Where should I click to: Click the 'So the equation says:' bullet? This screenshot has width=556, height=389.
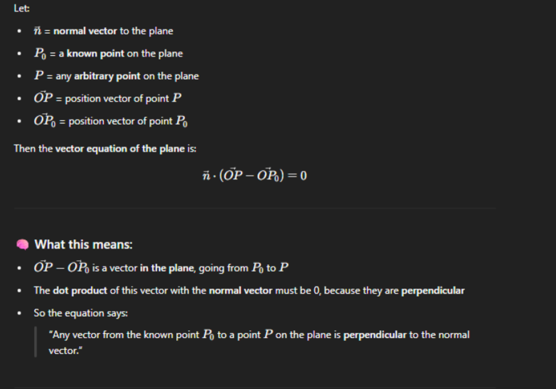80,313
